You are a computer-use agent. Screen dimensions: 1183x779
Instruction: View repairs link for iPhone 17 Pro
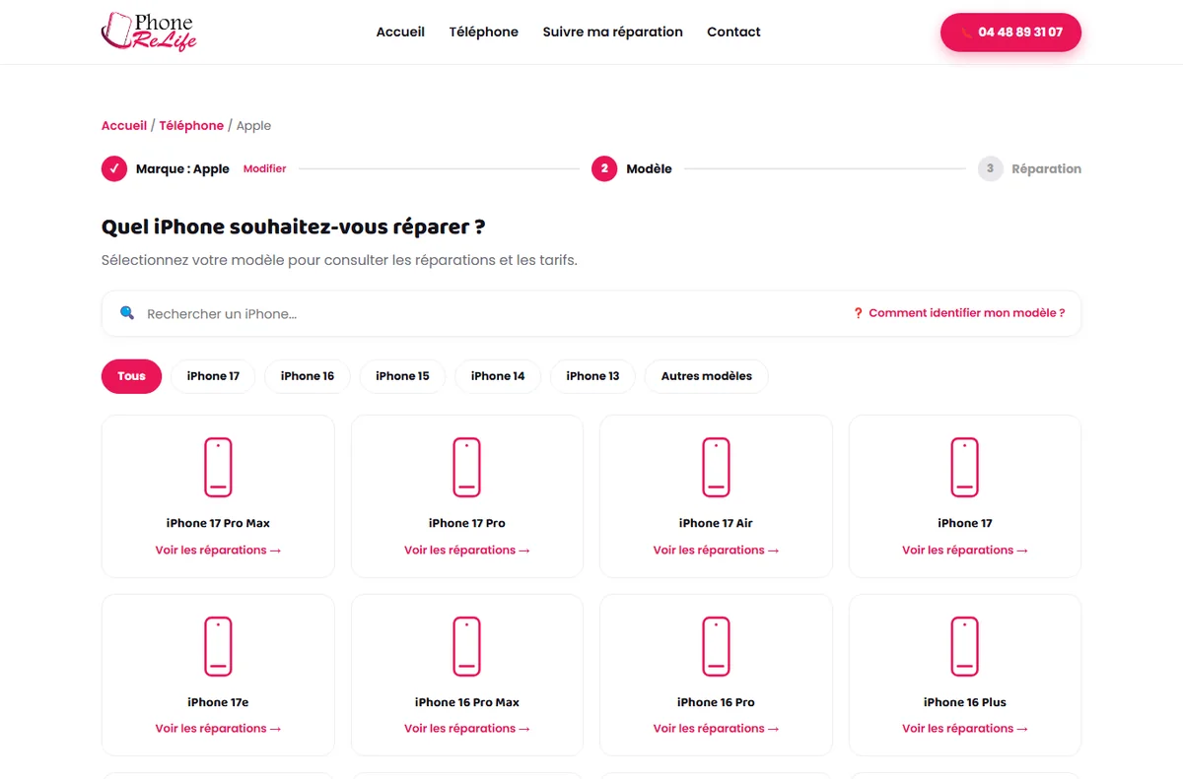pos(467,551)
